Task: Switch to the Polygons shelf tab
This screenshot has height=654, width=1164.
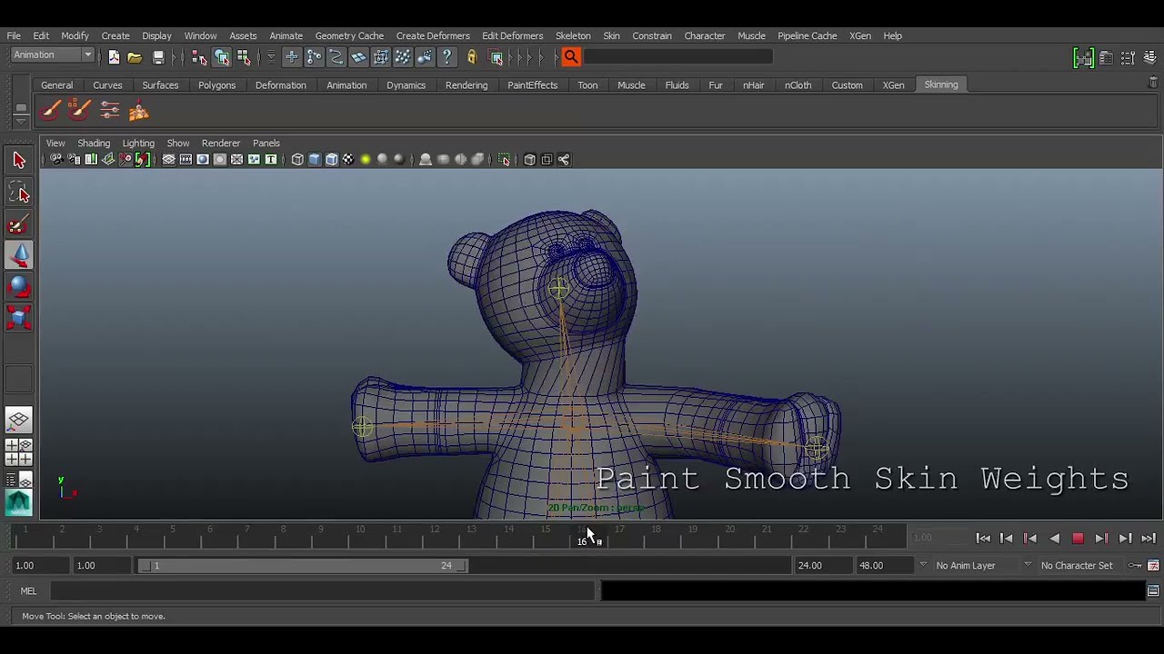Action: coord(216,84)
